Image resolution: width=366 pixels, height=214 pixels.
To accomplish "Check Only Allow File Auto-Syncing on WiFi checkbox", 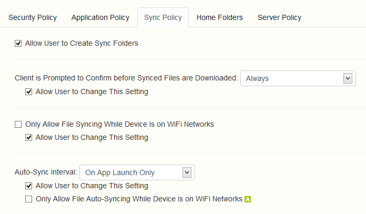I will (x=29, y=199).
